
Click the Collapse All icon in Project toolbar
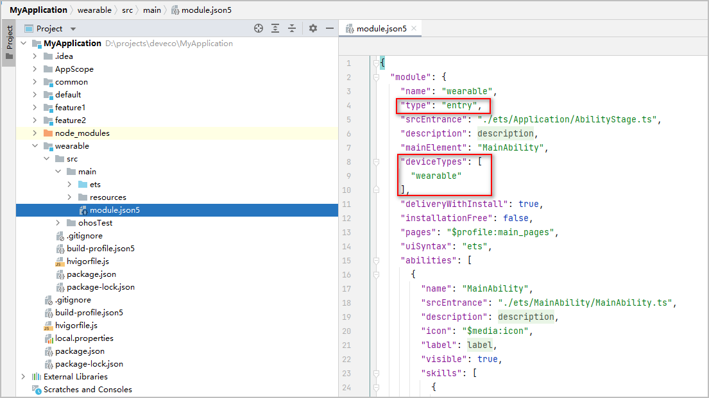(x=292, y=28)
